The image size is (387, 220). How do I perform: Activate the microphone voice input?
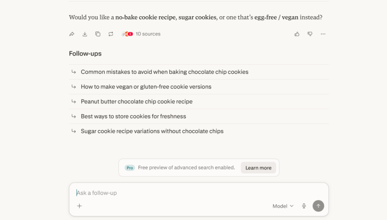coord(304,206)
